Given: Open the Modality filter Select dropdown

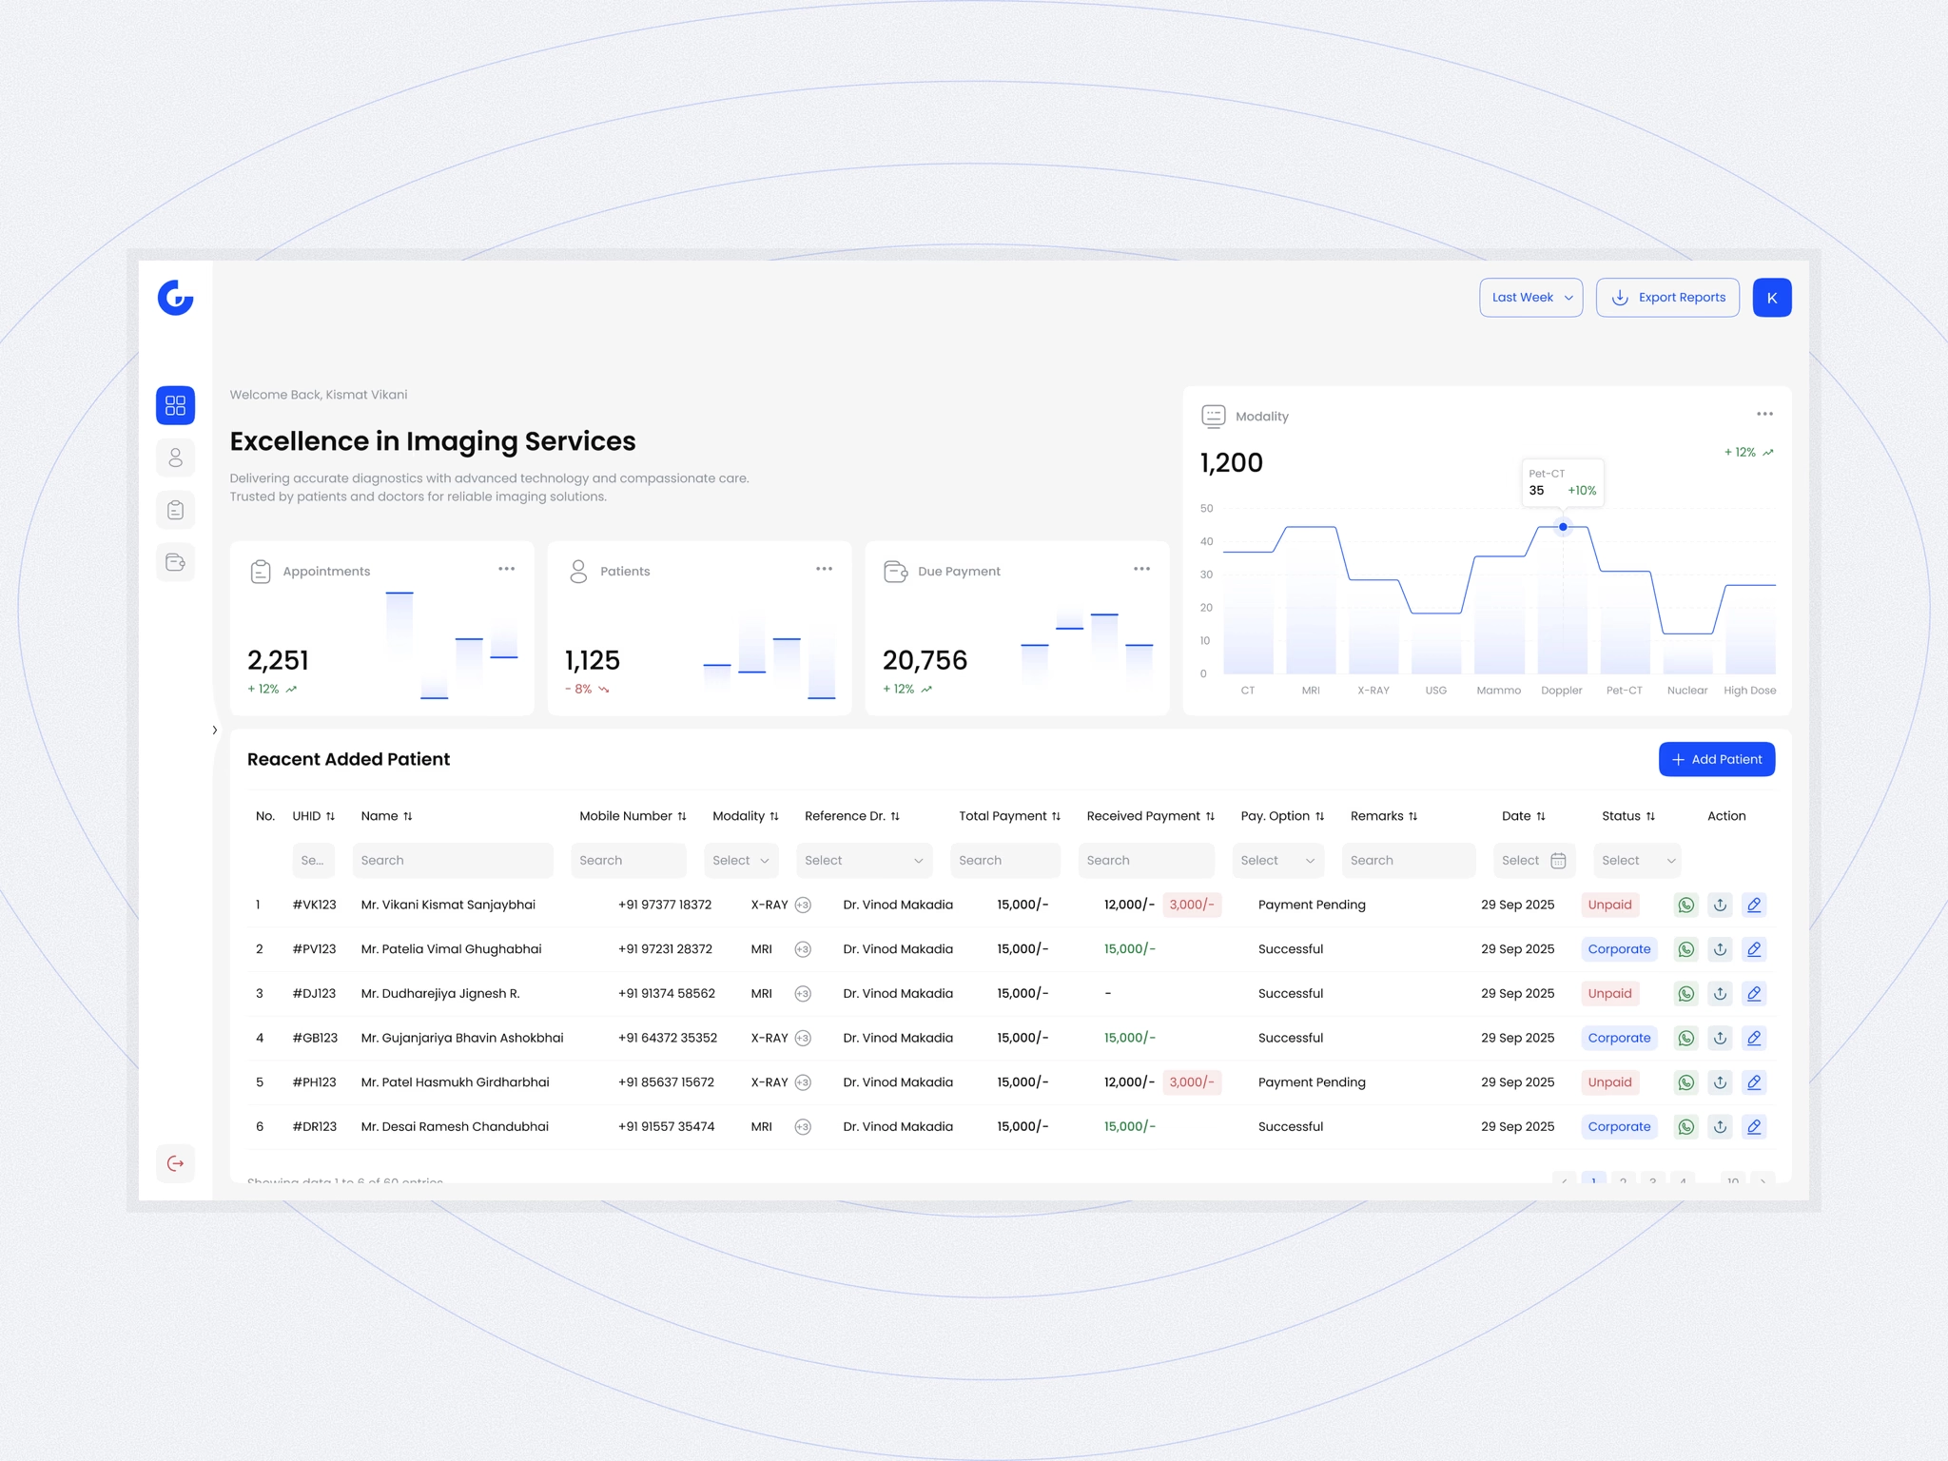Looking at the screenshot, I should pos(741,860).
